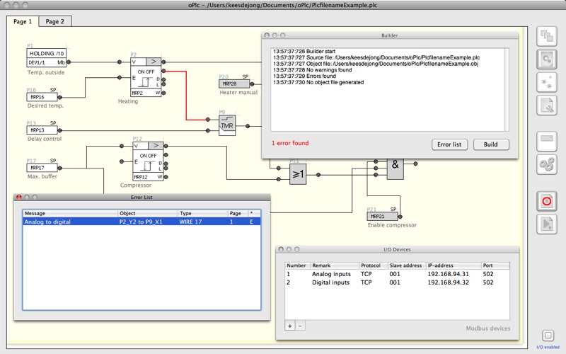Click the Port column header in I/O Devices
Viewport: 566px width, 354px height.
pyautogui.click(x=495, y=265)
